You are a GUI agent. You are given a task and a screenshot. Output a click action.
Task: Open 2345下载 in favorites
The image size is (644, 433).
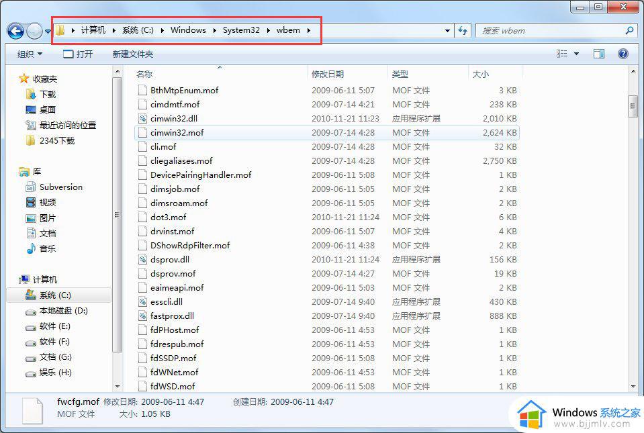pos(50,141)
